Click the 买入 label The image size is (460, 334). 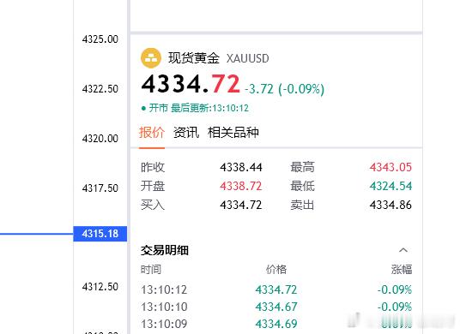coord(153,205)
